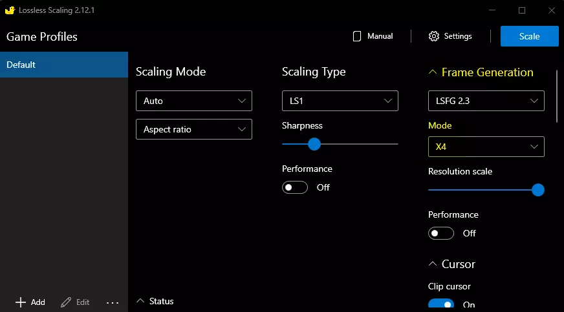Screen dimensions: 564x312
Task: Click the pencil Edit profile icon
Action: pos(66,302)
